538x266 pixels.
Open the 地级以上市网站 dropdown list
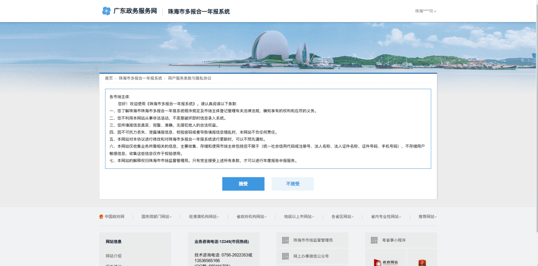299,217
